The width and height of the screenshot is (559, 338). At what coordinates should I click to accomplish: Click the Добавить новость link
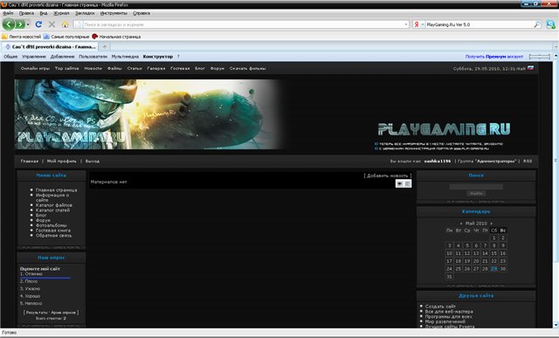[x=388, y=176]
